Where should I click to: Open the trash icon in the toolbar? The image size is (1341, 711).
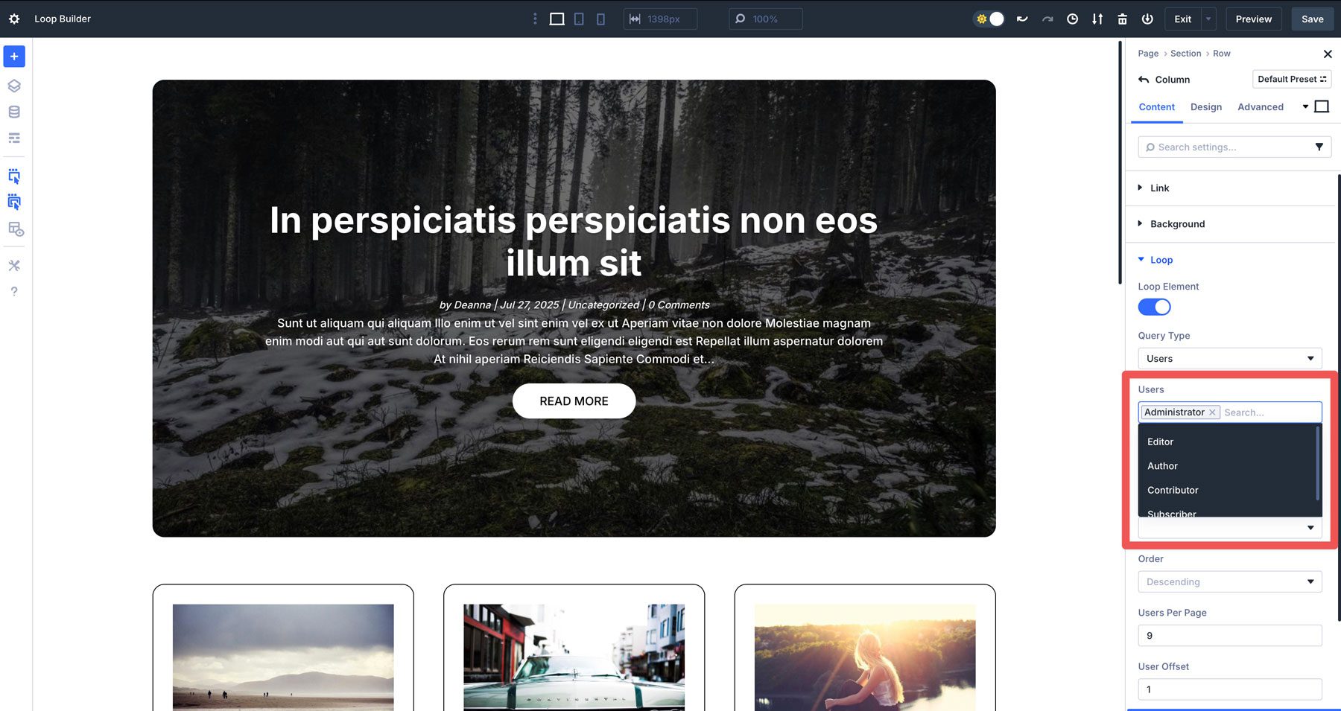coord(1123,19)
